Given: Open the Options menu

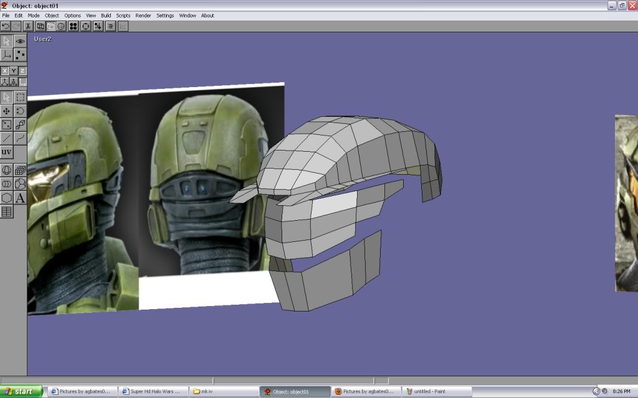Looking at the screenshot, I should (72, 16).
